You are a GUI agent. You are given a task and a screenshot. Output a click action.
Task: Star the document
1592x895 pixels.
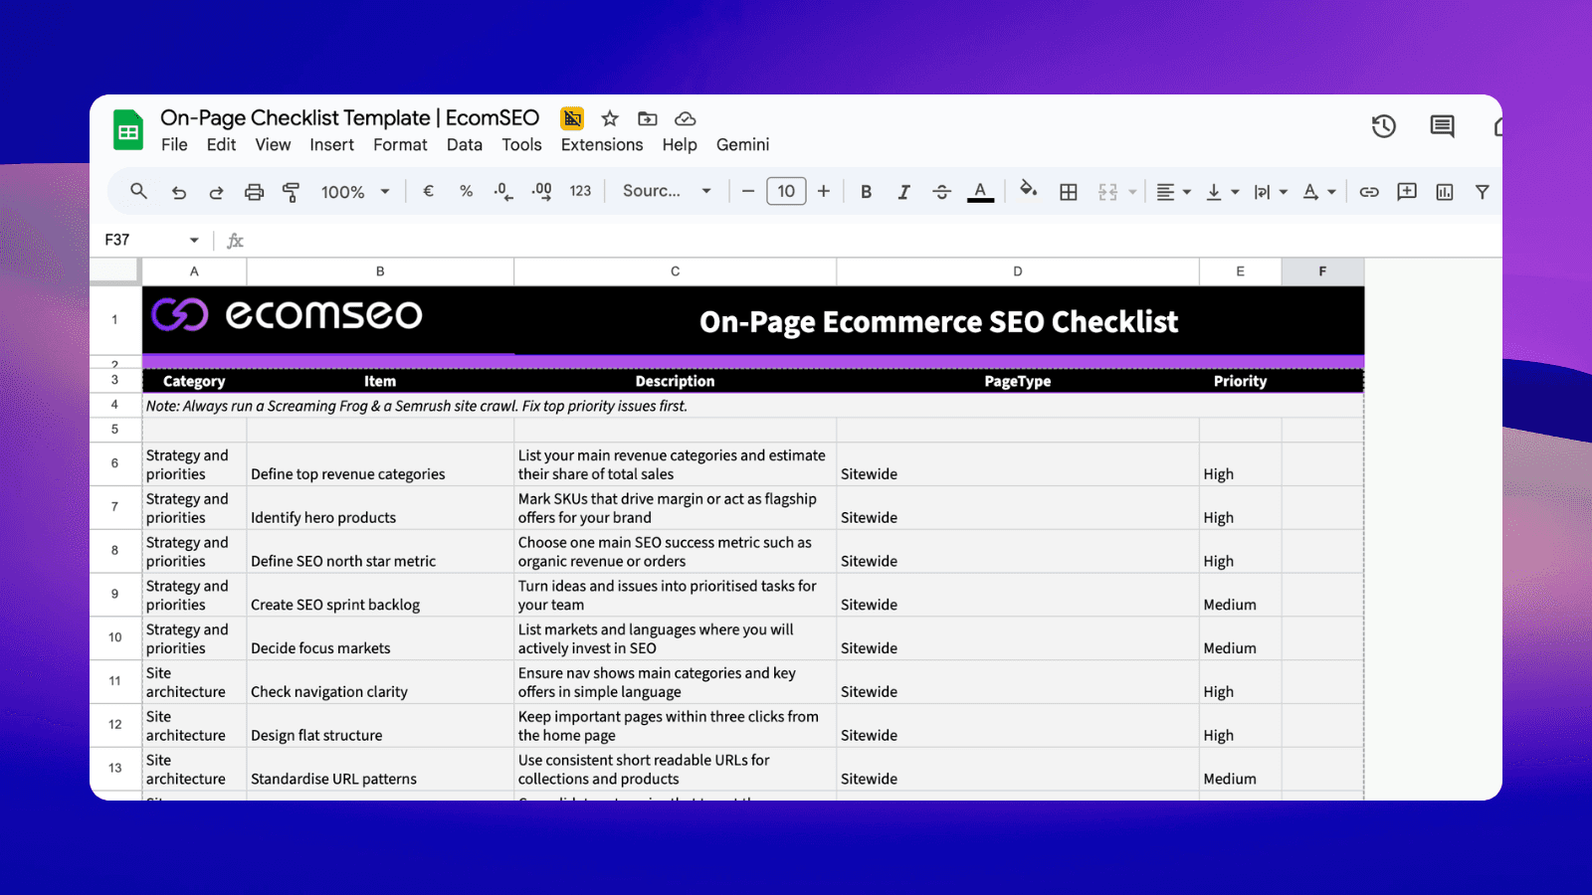610,118
